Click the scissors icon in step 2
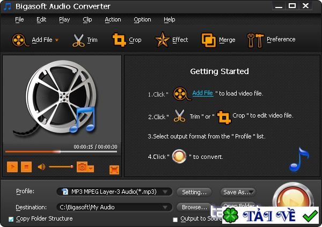Screen dimensions: 322x227 coord(179,116)
